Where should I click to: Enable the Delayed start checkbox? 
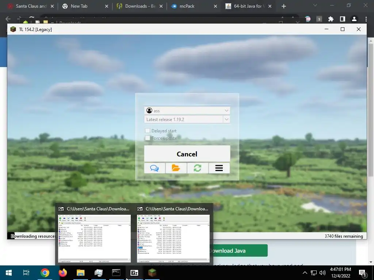[x=148, y=131]
